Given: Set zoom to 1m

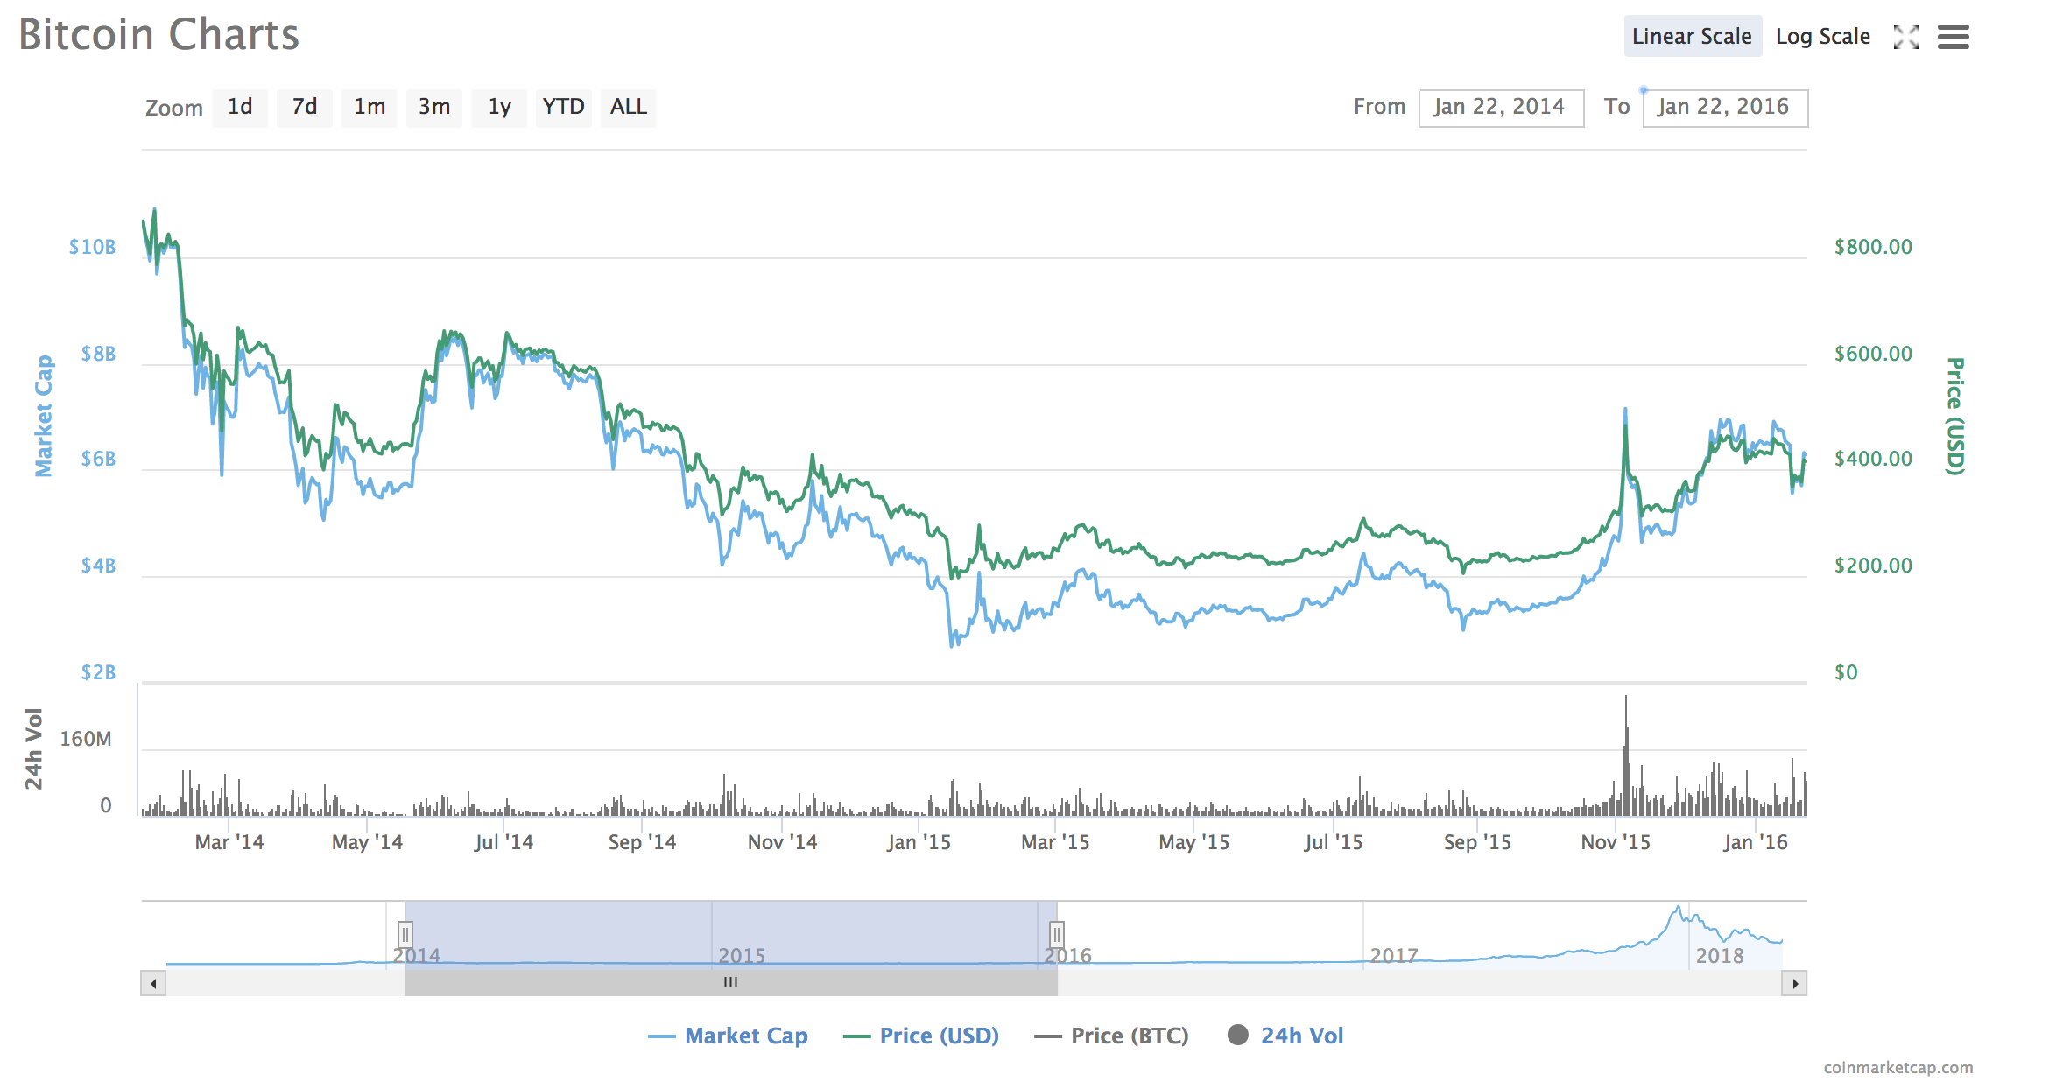Looking at the screenshot, I should click(370, 107).
